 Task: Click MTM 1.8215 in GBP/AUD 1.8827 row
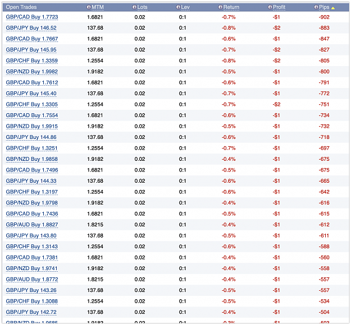[x=95, y=225]
